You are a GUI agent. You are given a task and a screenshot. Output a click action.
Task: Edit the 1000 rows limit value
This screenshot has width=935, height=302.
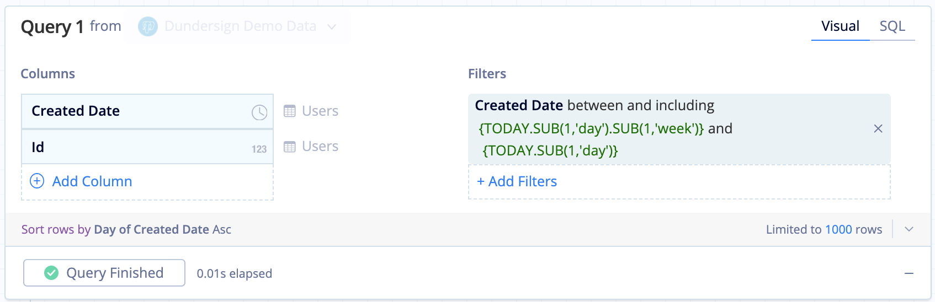pos(838,229)
